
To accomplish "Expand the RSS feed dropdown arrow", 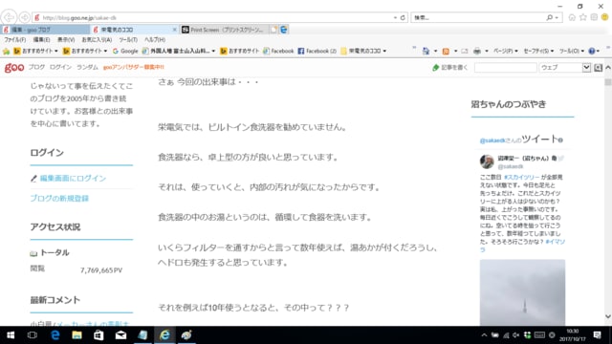I will click(x=455, y=51).
